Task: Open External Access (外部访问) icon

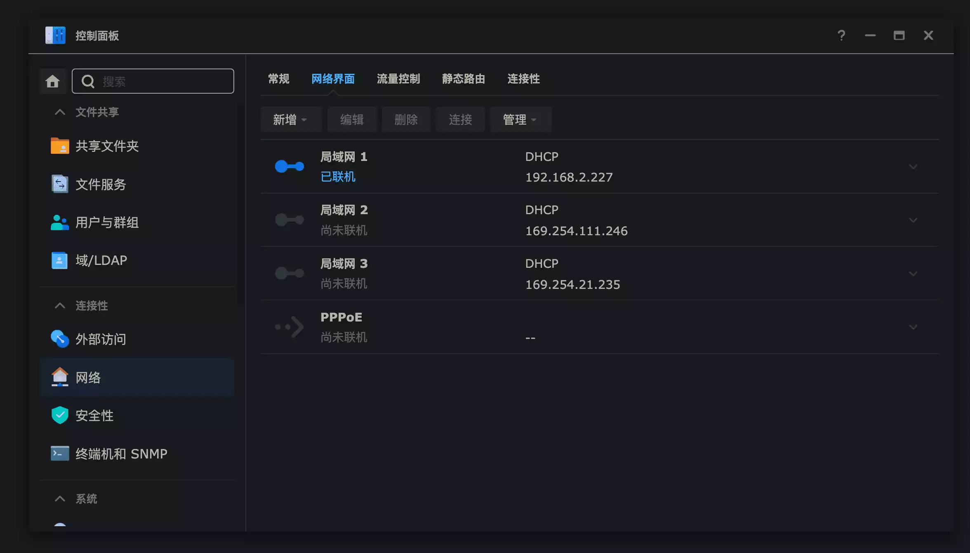Action: pos(60,339)
